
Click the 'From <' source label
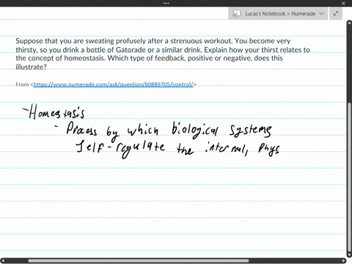pos(24,84)
